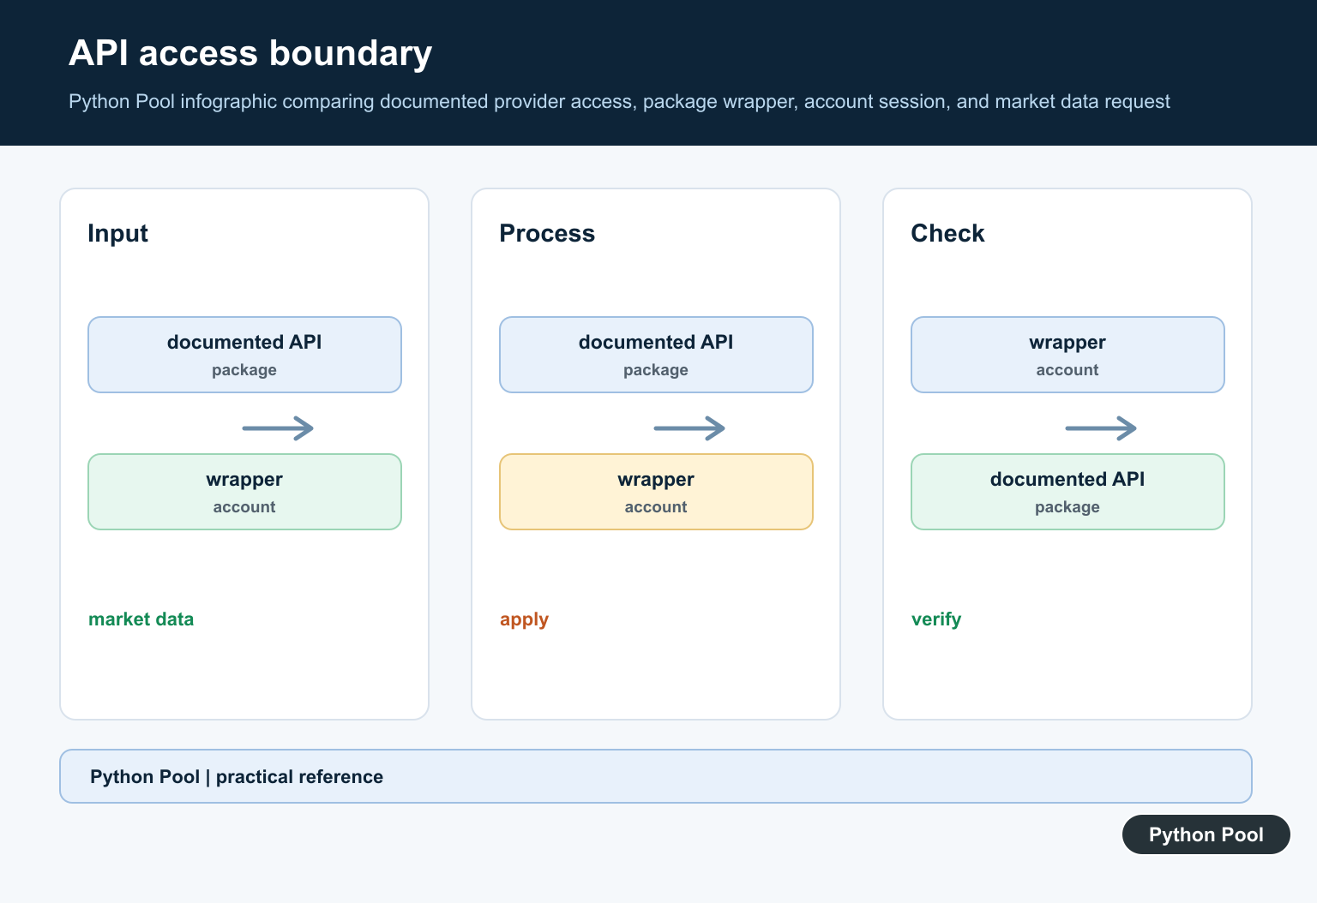Click the Python Pool infographic subtitle text
The height and width of the screenshot is (903, 1317).
tap(619, 101)
